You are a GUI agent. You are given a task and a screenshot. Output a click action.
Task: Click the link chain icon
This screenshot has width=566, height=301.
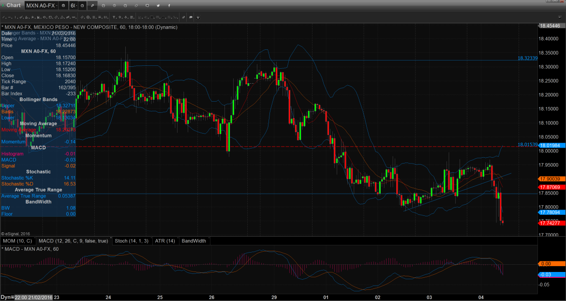[x=136, y=5]
